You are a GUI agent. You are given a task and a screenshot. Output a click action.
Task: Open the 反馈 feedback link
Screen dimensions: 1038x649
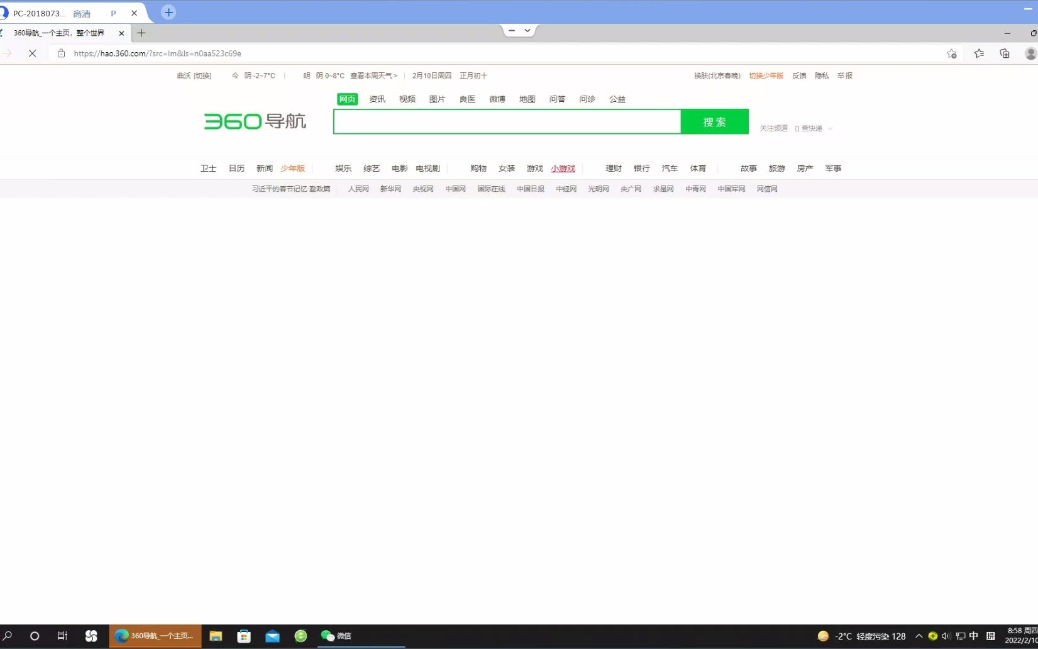(799, 75)
